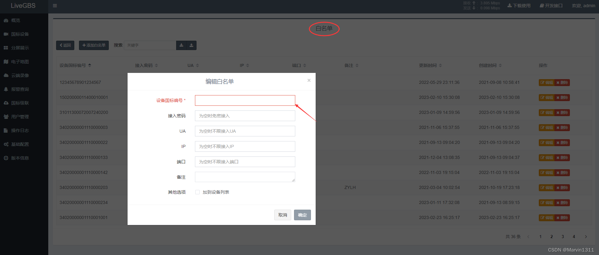Delete row updated 2023-02-23 16:25:17
599x255 pixels.
click(x=562, y=218)
